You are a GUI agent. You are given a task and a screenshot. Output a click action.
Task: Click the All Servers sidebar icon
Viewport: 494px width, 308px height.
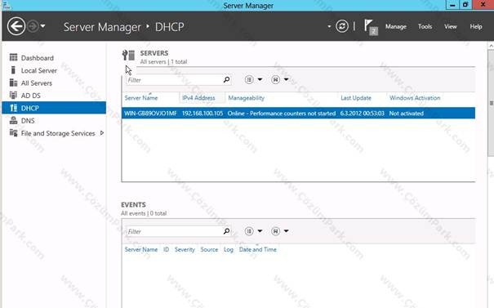click(x=13, y=83)
